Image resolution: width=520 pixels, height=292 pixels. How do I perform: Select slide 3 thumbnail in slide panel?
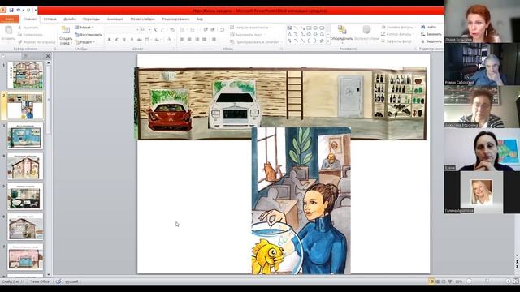coord(25,135)
